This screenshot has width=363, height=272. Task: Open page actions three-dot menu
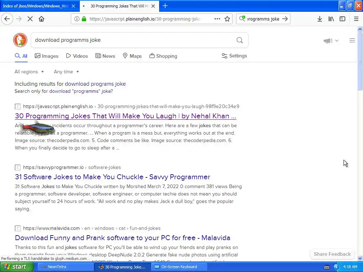(x=217, y=19)
